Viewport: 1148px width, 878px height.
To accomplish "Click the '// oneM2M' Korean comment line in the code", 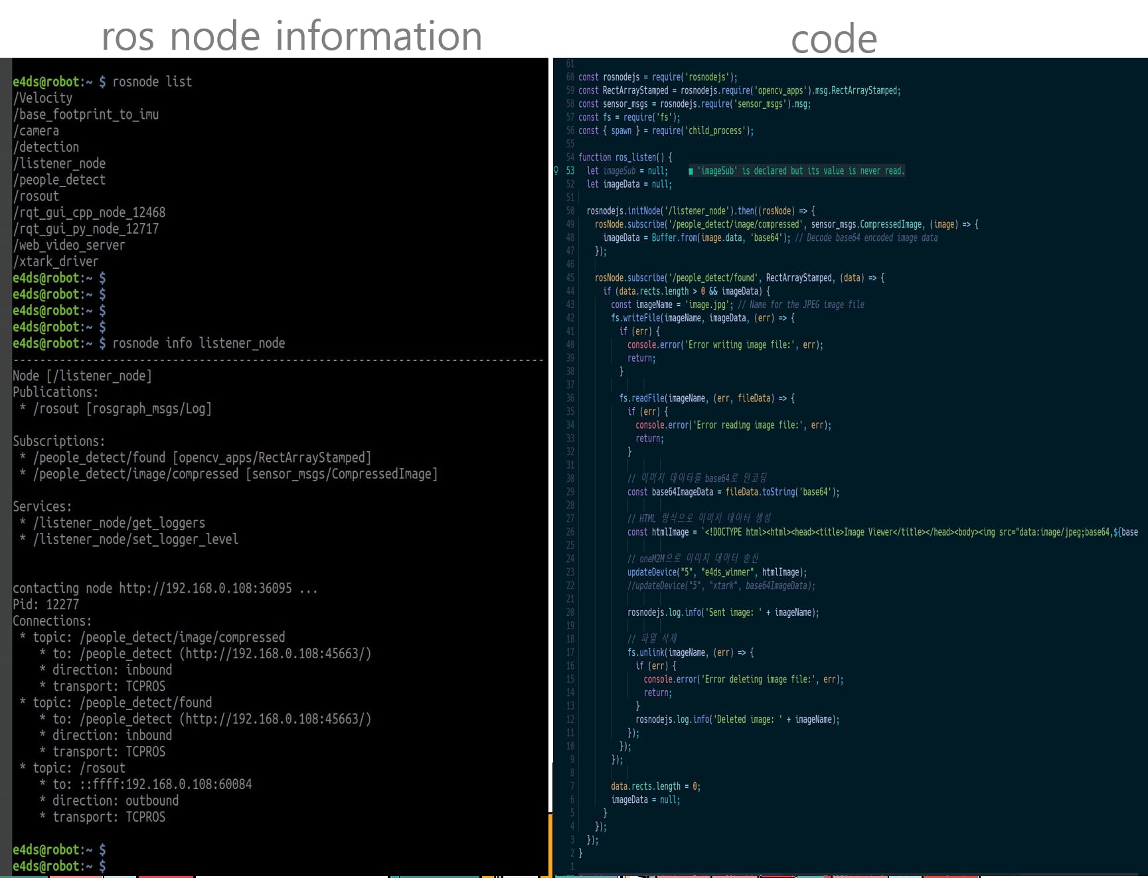I will [693, 559].
